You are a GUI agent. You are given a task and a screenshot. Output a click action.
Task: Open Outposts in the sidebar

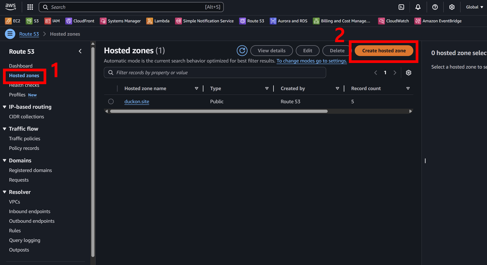[x=19, y=250]
